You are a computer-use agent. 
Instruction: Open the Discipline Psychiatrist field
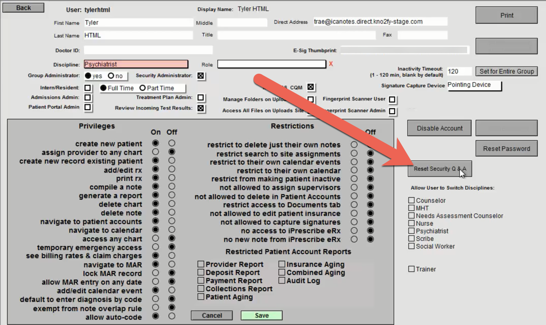tap(136, 64)
